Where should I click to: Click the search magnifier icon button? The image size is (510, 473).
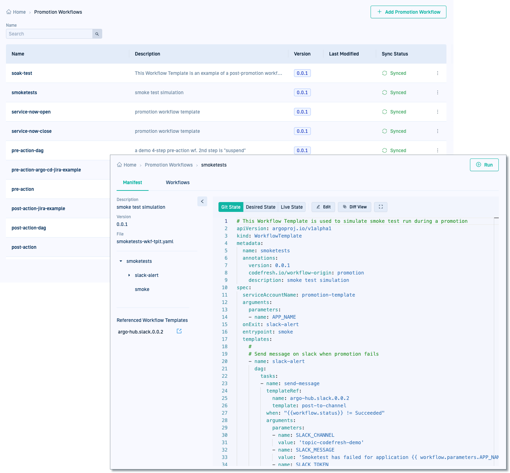tap(97, 34)
